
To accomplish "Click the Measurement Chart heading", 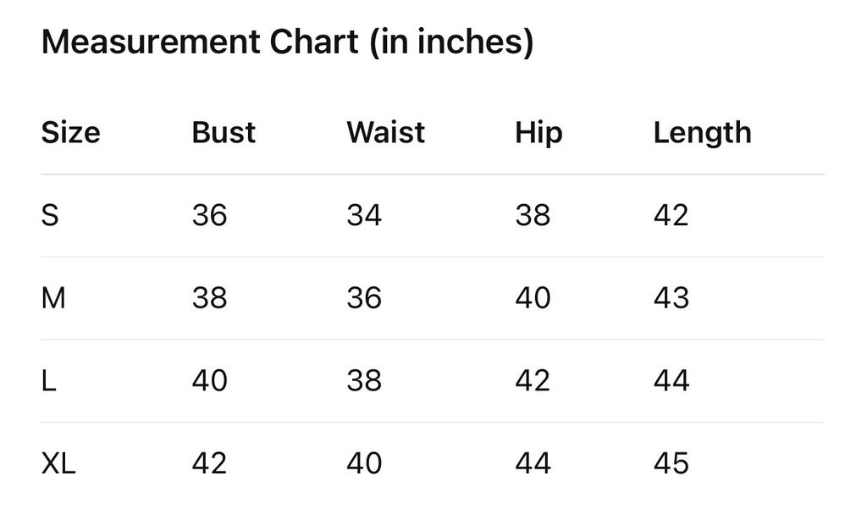I will point(287,42).
